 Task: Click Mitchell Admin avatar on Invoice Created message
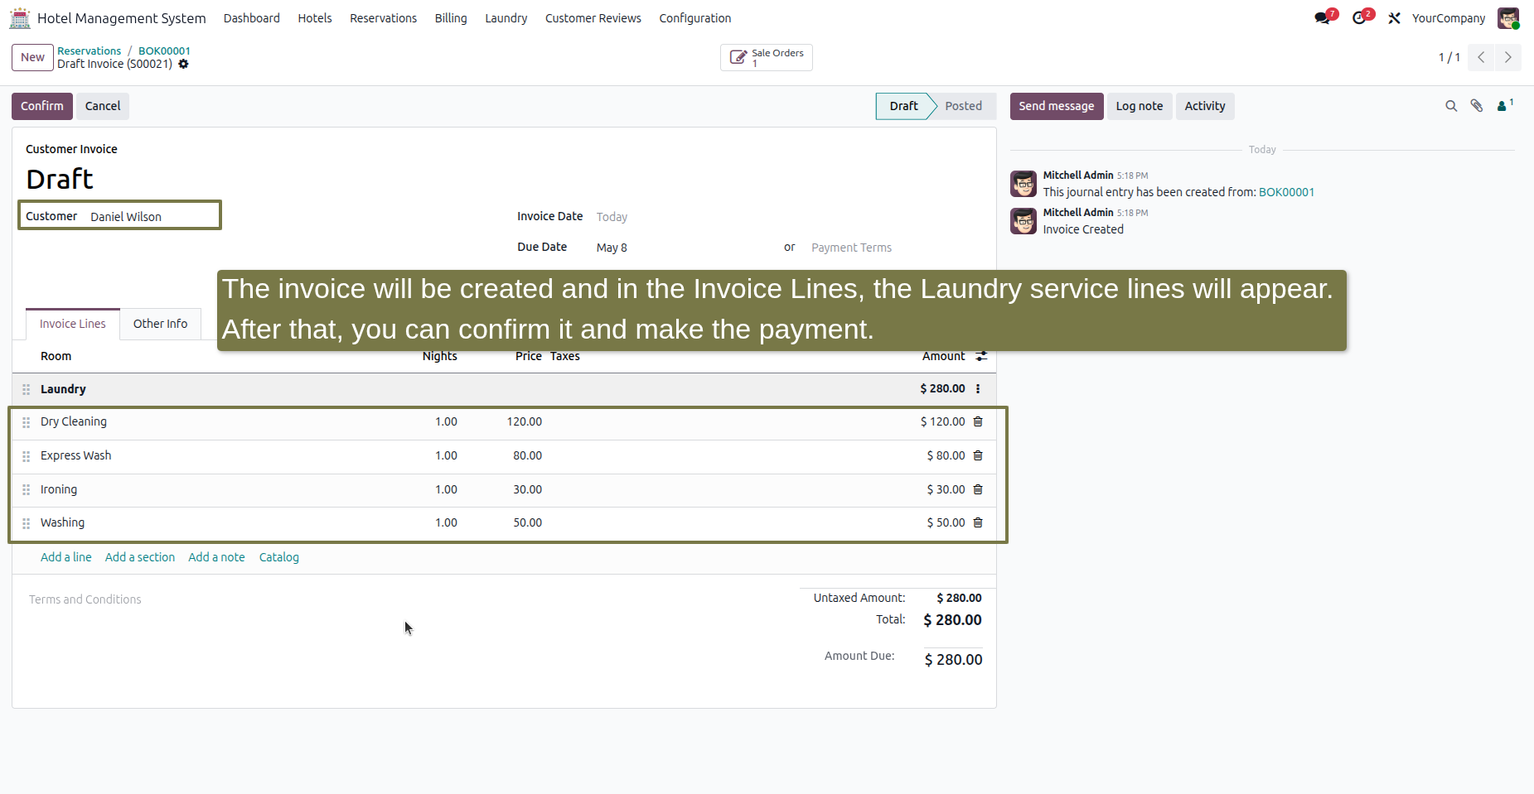click(x=1023, y=221)
